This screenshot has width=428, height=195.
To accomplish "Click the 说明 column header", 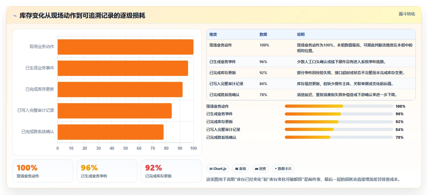I will click(301, 35).
